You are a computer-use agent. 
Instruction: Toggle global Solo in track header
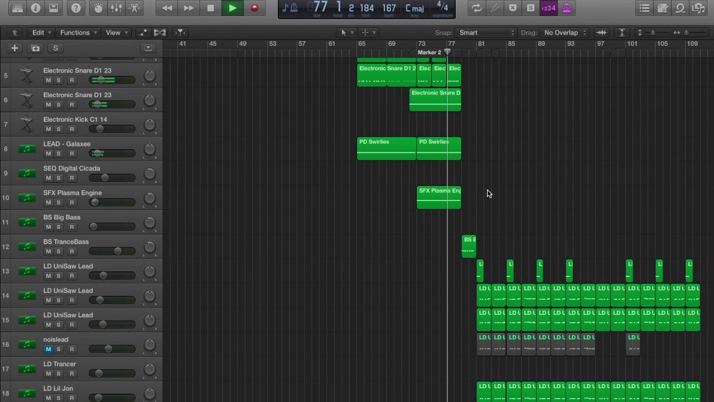(x=55, y=48)
